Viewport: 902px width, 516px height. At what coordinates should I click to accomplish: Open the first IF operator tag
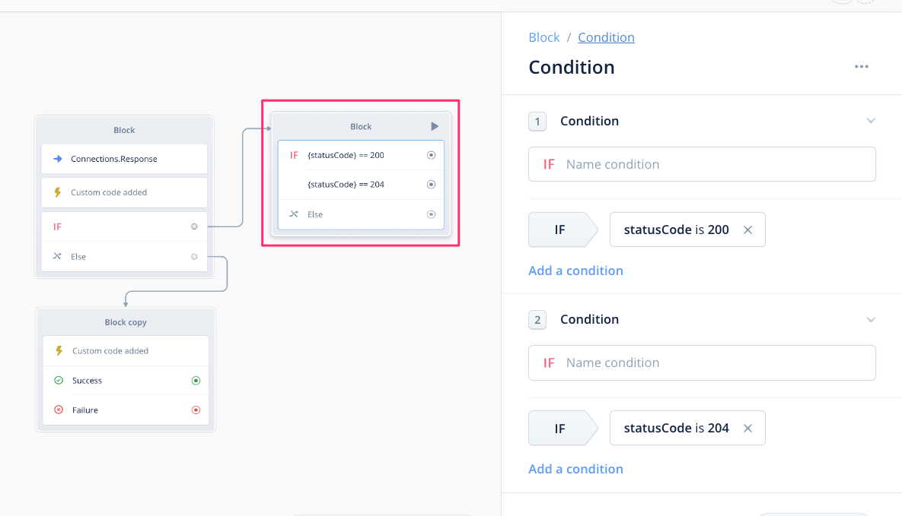tap(560, 230)
